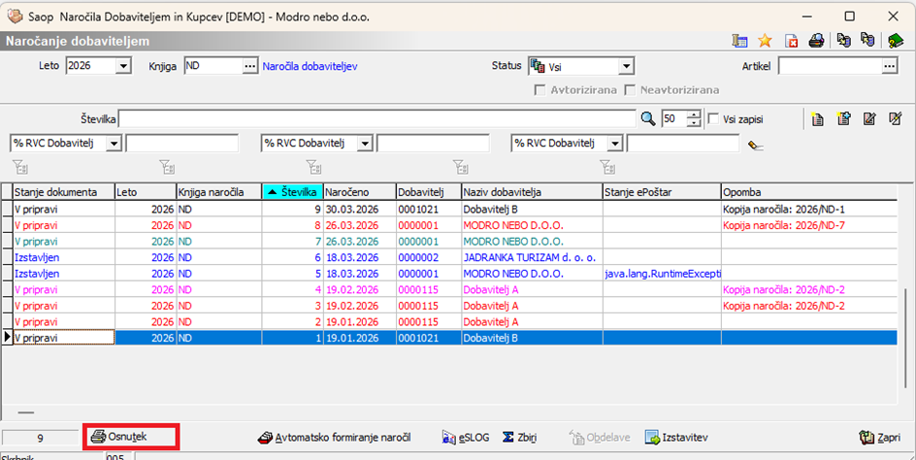Click the eraser clear-filters icon

(755, 145)
